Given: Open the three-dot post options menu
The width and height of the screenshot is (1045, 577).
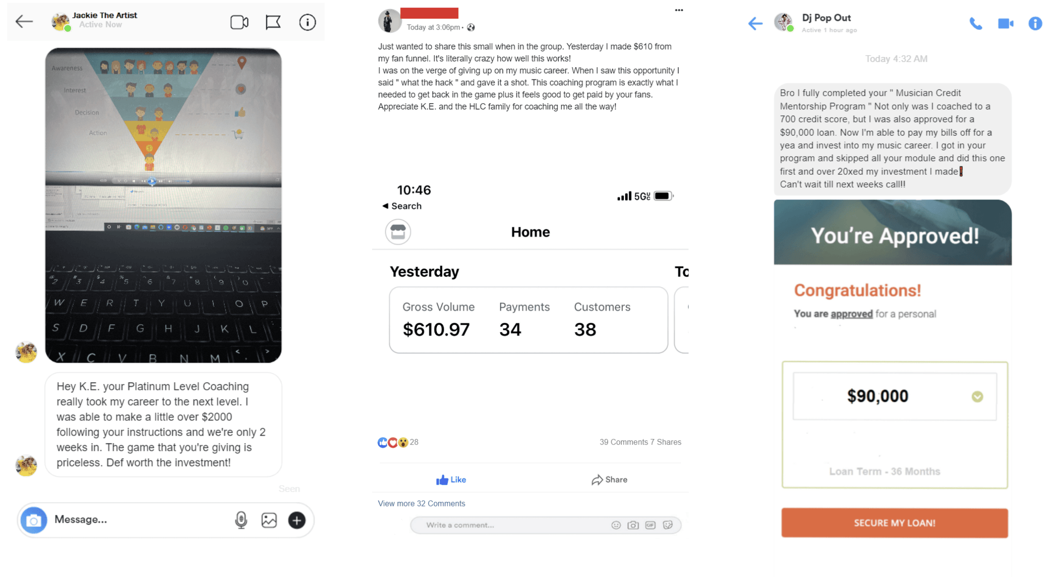Looking at the screenshot, I should coord(679,10).
